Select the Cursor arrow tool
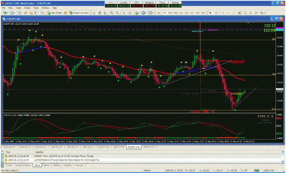This screenshot has height=173, width=286. [210, 13]
